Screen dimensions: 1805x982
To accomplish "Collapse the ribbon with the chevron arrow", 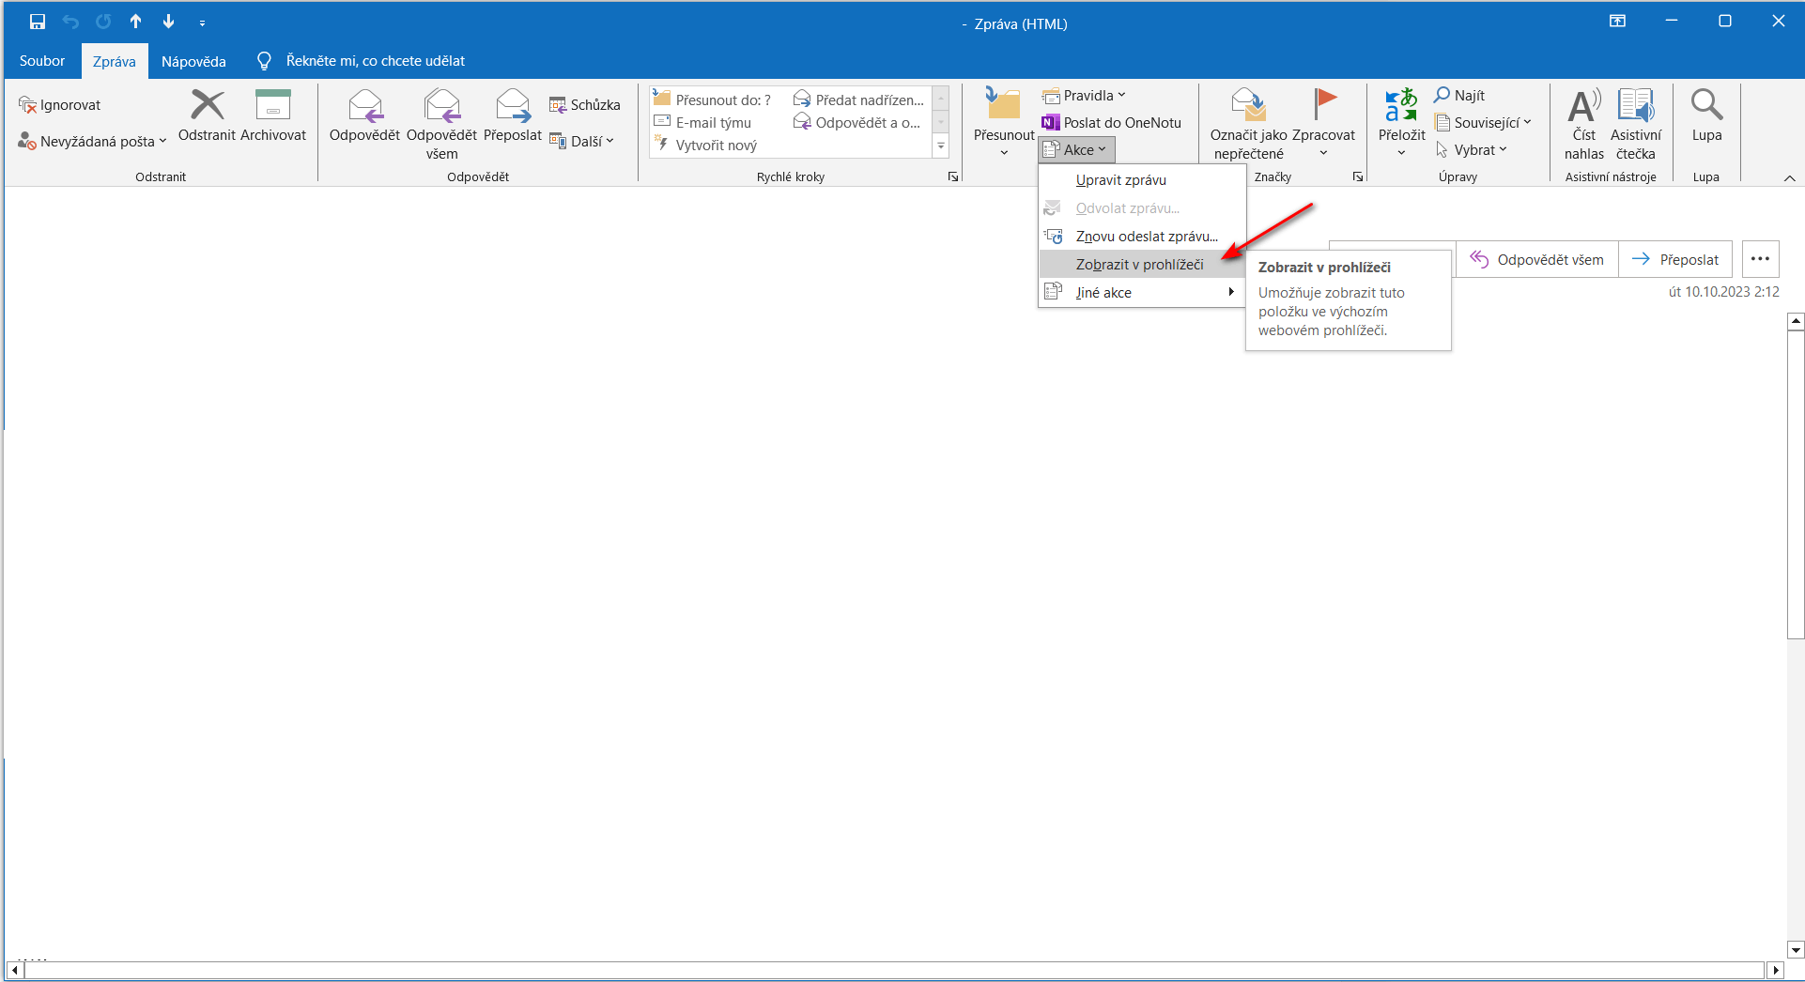I will pyautogui.click(x=1789, y=177).
